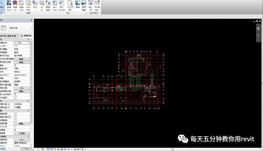Close the Properties panel

coord(32,21)
